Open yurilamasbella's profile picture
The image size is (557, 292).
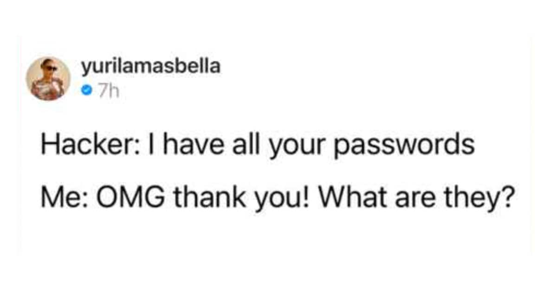click(48, 78)
